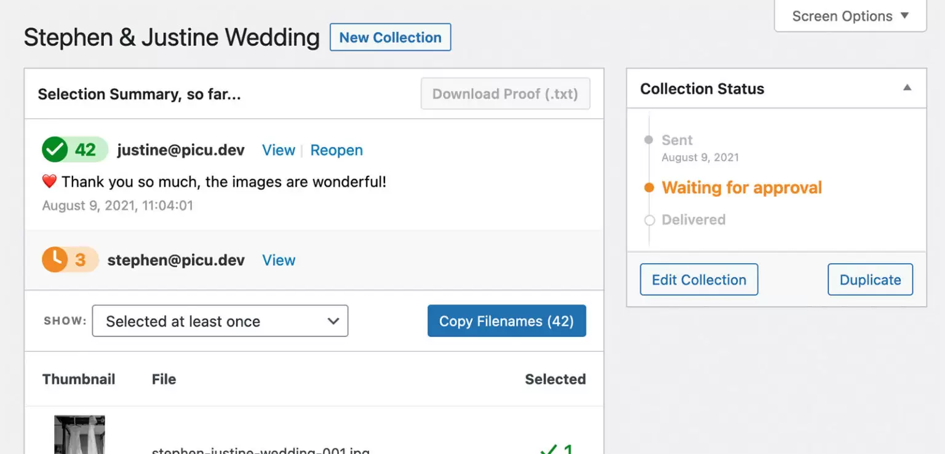
Task: Click the Thumbnail column header
Action: tap(79, 379)
